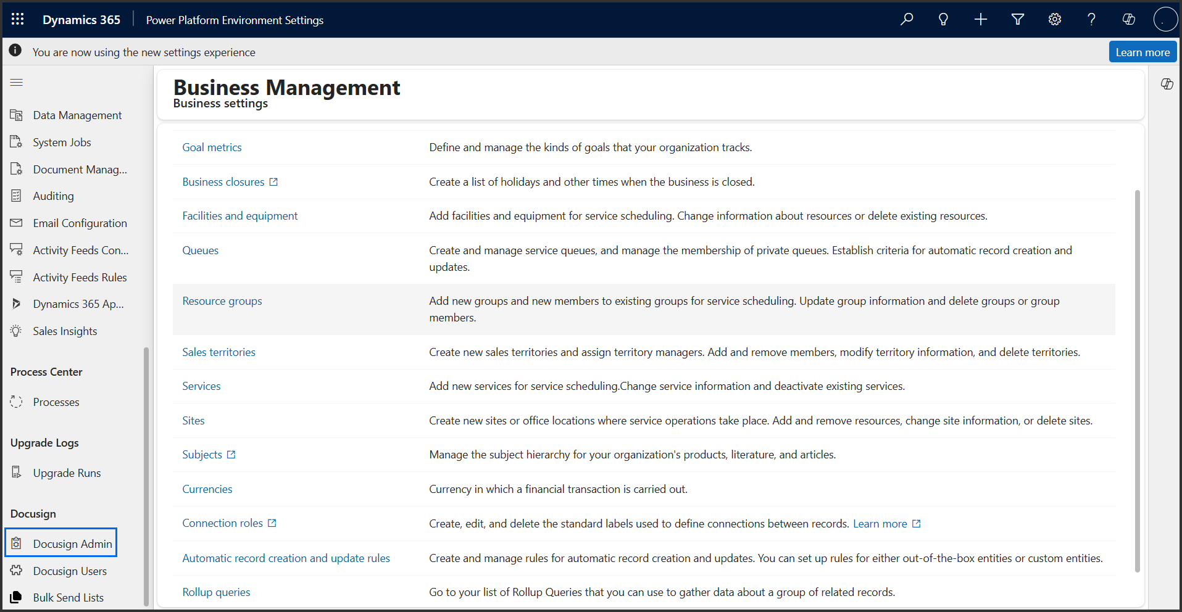
Task: Open the Help question mark menu
Action: tap(1091, 19)
